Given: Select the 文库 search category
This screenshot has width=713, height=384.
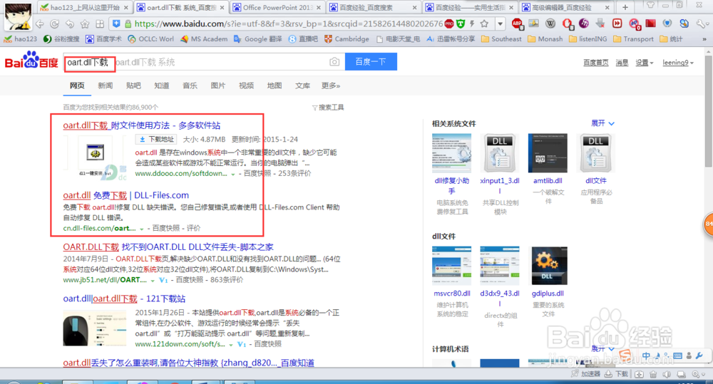Looking at the screenshot, I should pos(302,85).
